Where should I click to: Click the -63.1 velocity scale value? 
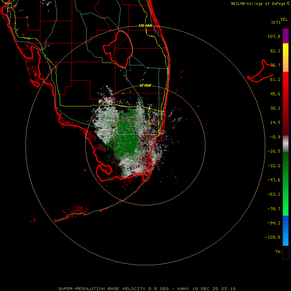[274, 194]
